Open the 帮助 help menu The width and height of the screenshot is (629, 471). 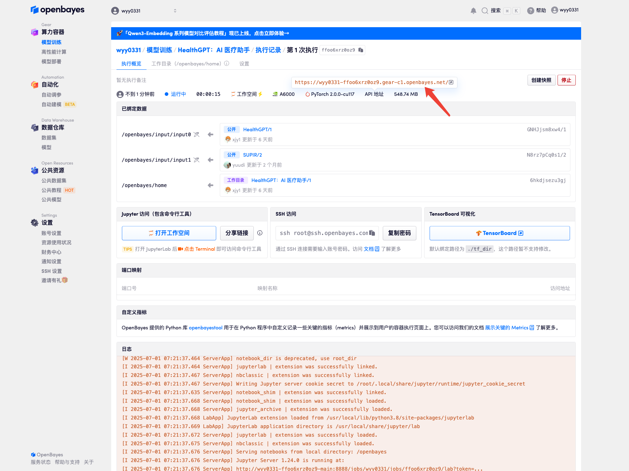coord(537,11)
